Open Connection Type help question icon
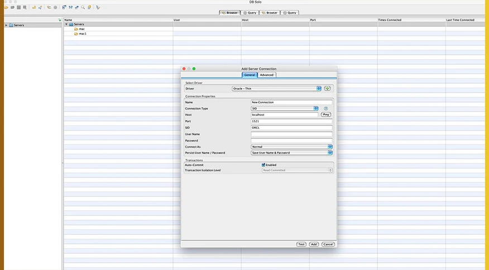This screenshot has width=489, height=270. [326, 108]
